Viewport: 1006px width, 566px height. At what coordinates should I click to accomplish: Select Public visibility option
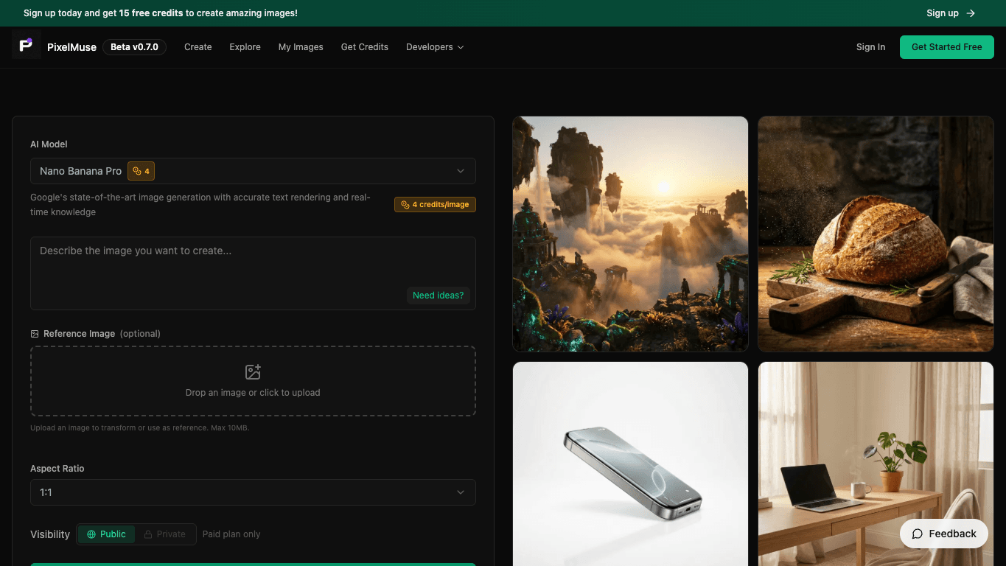click(x=106, y=534)
